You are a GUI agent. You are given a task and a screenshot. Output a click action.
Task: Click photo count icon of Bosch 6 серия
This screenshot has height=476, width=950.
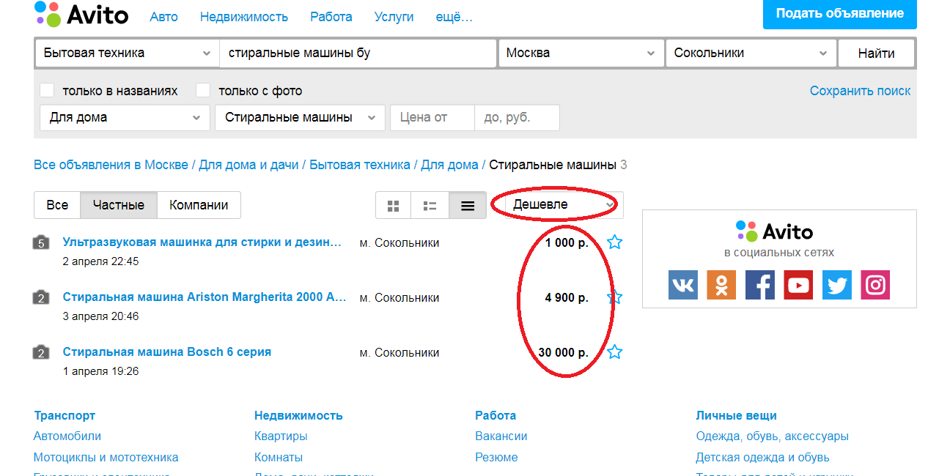[x=41, y=352]
